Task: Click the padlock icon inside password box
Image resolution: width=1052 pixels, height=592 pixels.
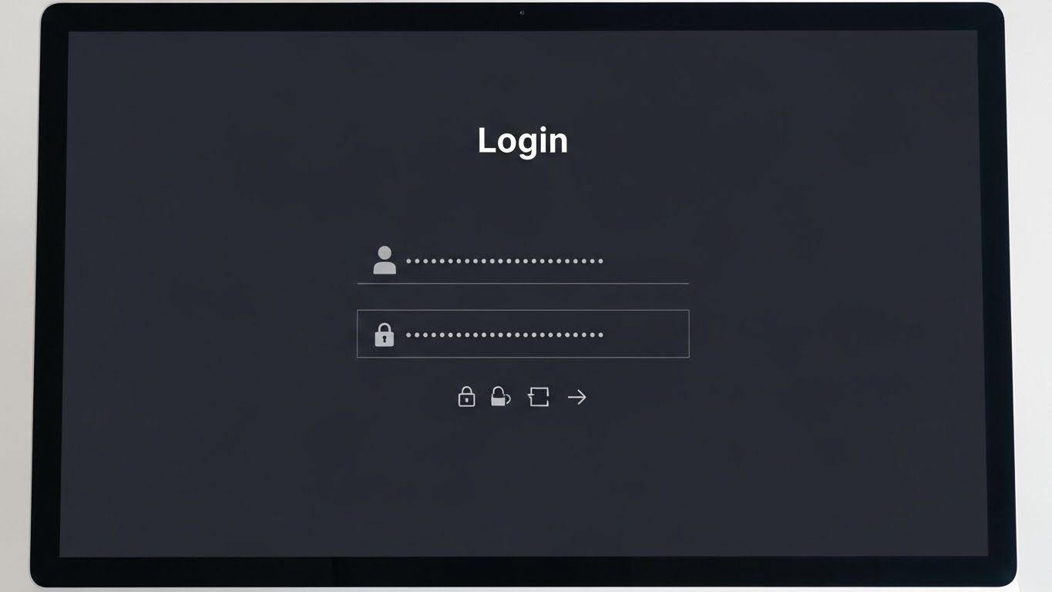Action: coord(384,335)
